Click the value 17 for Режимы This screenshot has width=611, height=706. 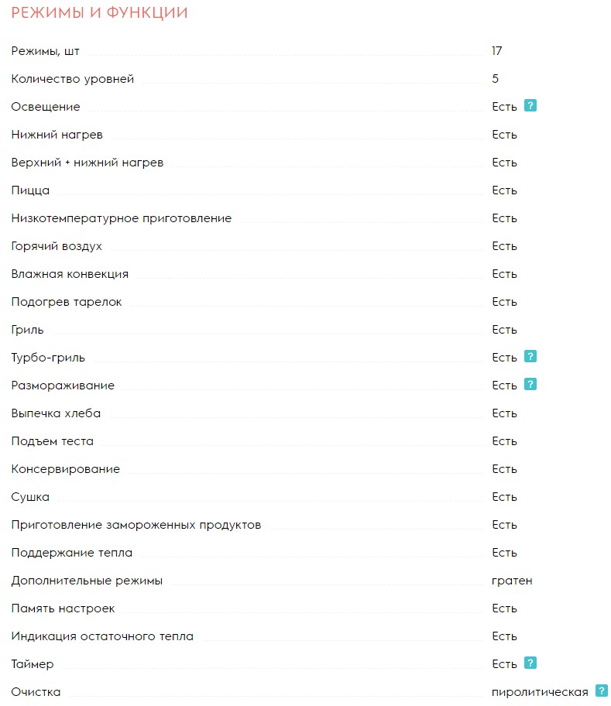[497, 51]
